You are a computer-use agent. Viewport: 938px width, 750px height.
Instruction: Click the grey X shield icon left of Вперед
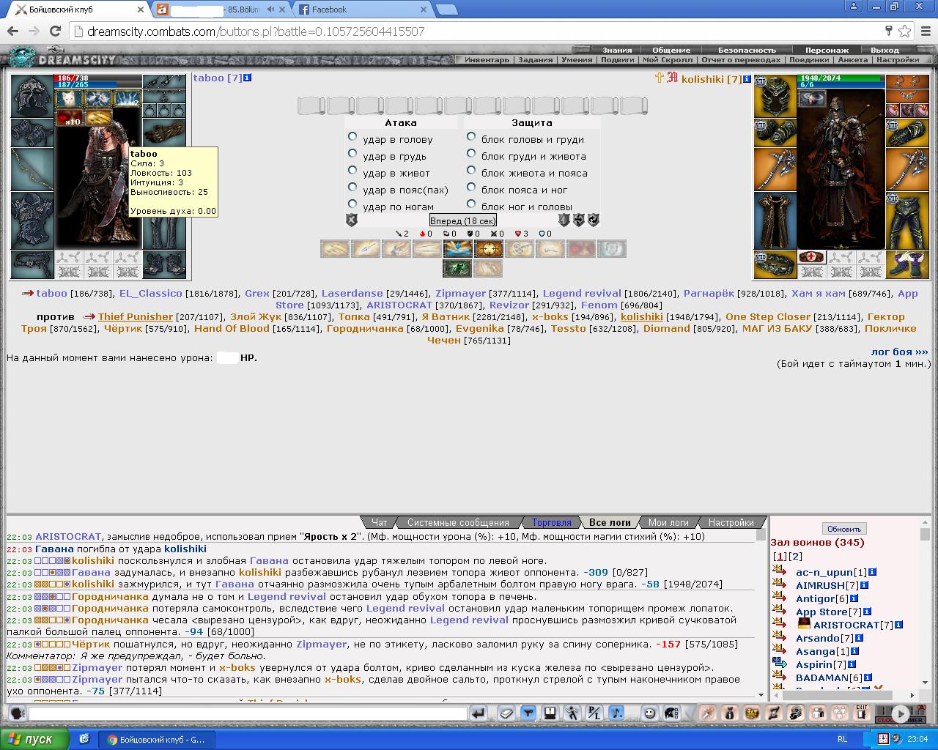click(x=351, y=220)
